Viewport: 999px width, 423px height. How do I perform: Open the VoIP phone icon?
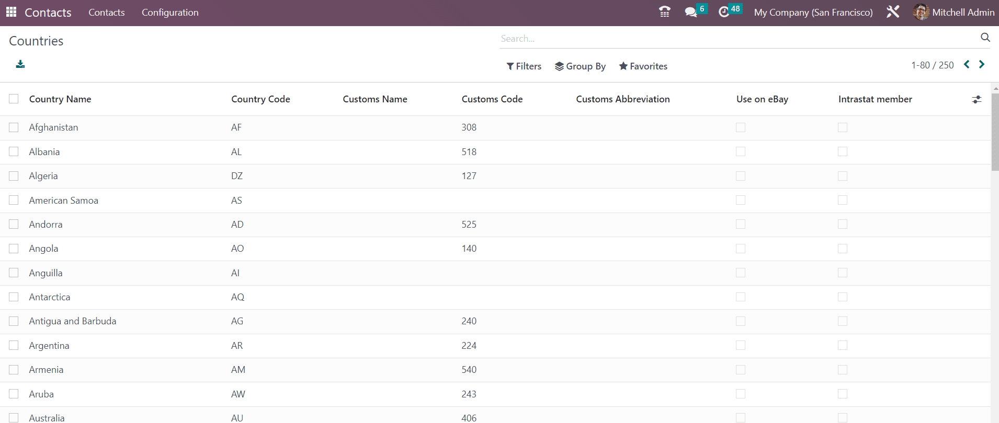(664, 12)
